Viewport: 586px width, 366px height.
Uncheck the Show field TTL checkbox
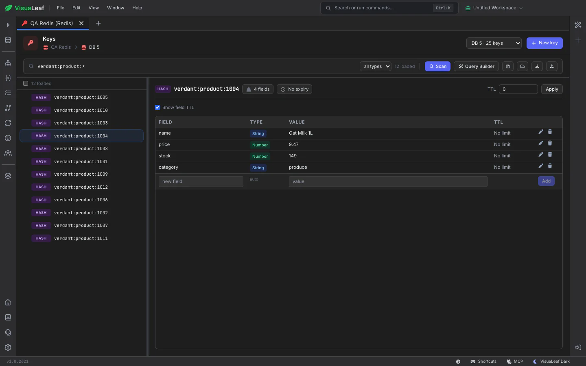pos(157,107)
